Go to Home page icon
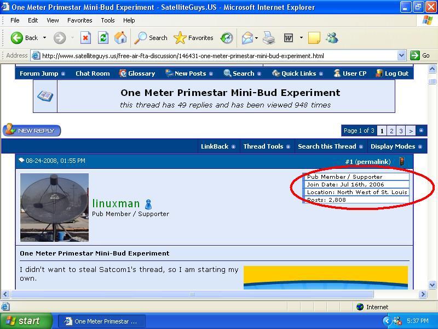This screenshot has height=329, width=438. (120, 38)
